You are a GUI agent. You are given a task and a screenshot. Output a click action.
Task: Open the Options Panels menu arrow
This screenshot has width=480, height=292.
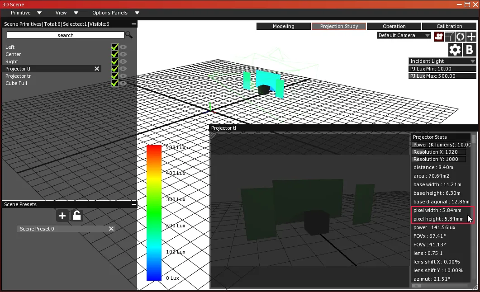137,13
